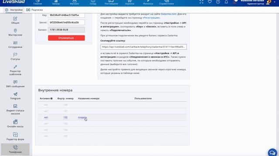Open the help question mark icon
279x156 pixels.
[218, 2]
